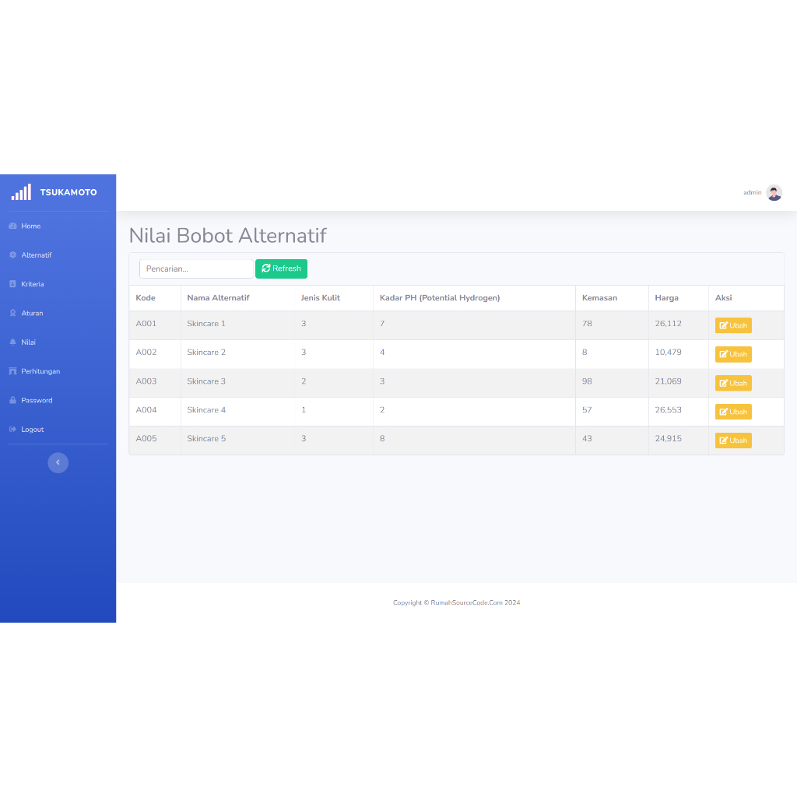The image size is (797, 797).
Task: Collapse the sidebar with the chevron toggle
Action: click(x=58, y=462)
